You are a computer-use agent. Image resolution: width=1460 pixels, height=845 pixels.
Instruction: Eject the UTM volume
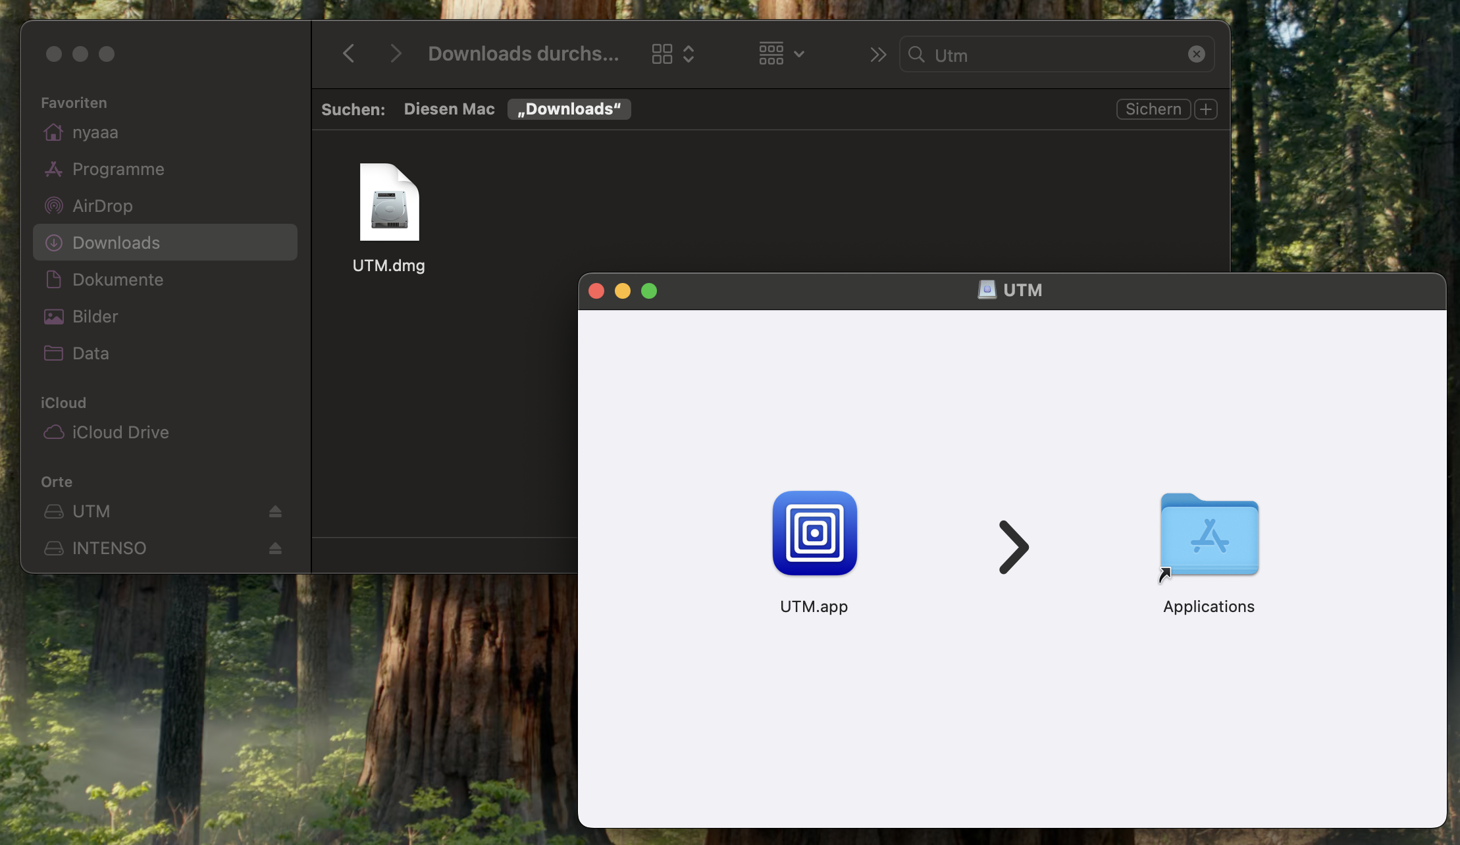(x=275, y=511)
